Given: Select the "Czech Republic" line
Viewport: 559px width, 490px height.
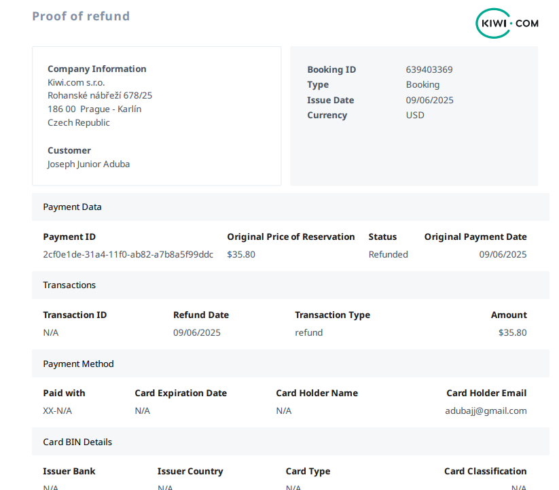Looking at the screenshot, I should (x=79, y=123).
